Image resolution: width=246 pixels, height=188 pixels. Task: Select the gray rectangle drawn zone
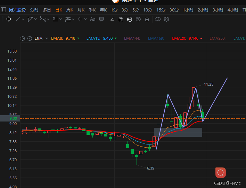click(x=178, y=132)
